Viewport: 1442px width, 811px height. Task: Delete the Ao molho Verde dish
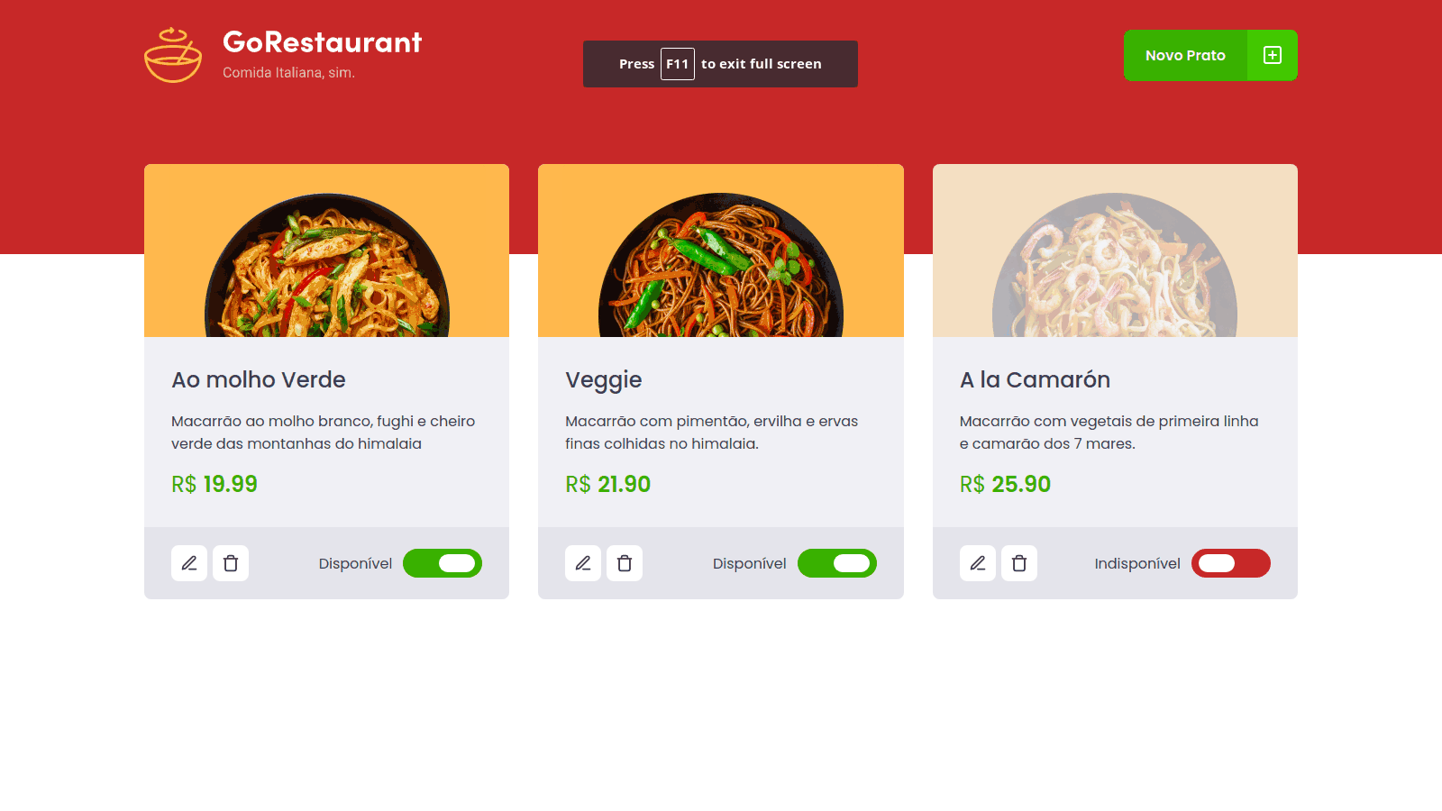pos(231,563)
